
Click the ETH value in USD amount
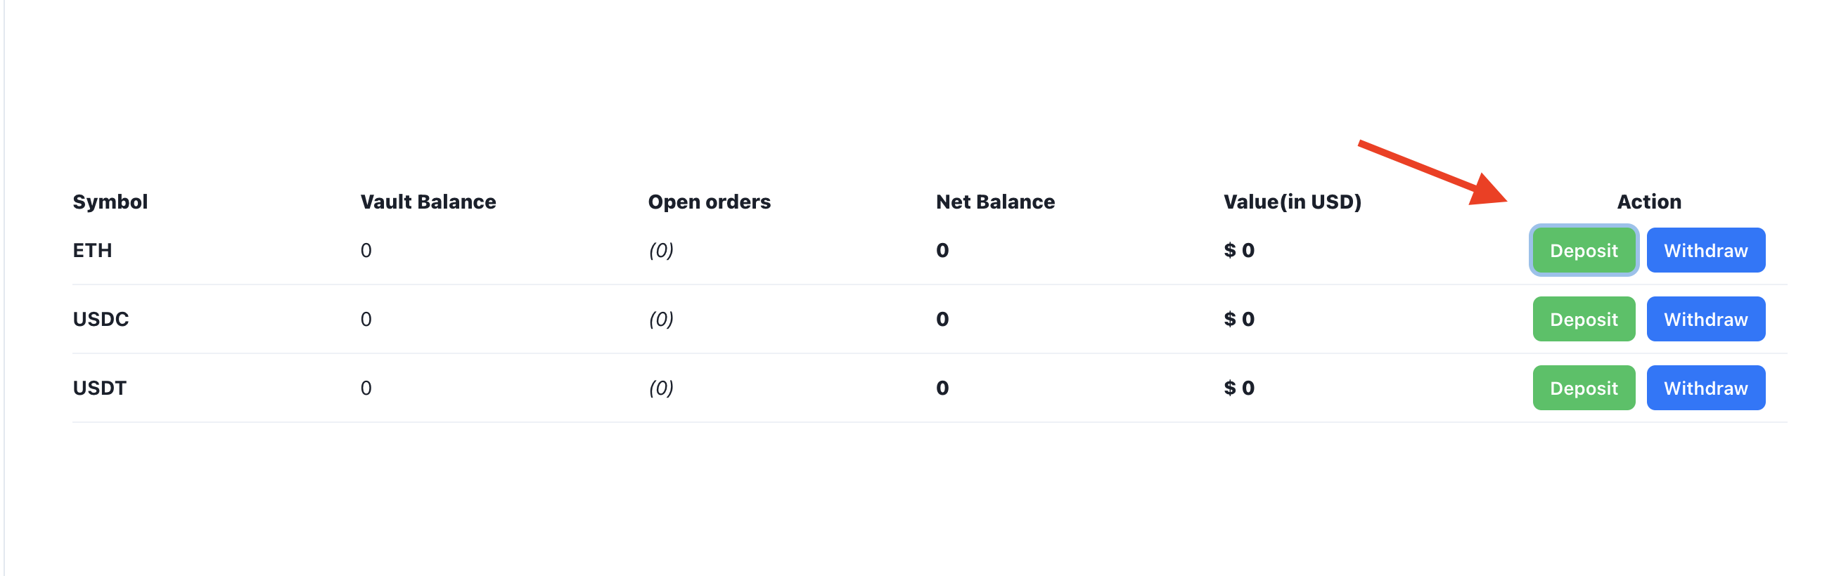tap(1239, 250)
